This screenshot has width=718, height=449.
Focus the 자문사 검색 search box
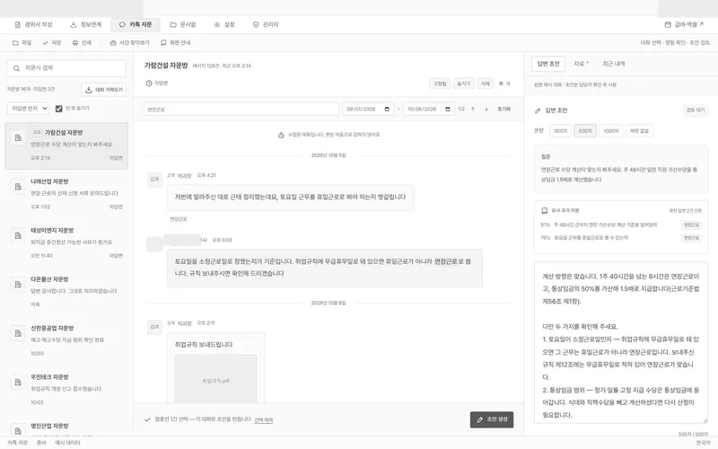pyautogui.click(x=66, y=68)
